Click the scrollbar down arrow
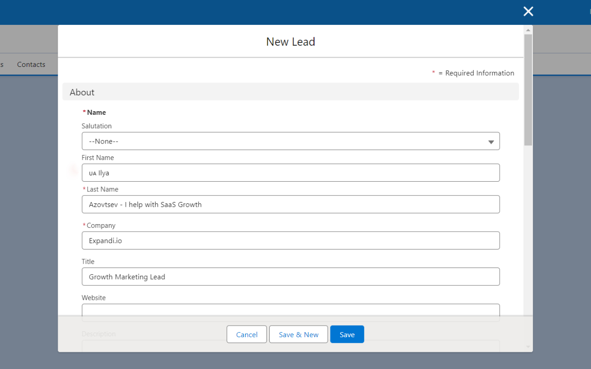The height and width of the screenshot is (369, 591). [x=527, y=347]
